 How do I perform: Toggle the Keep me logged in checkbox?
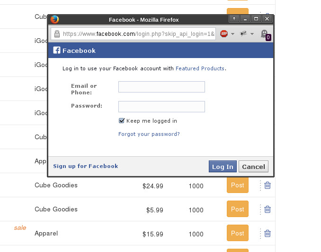pos(121,121)
